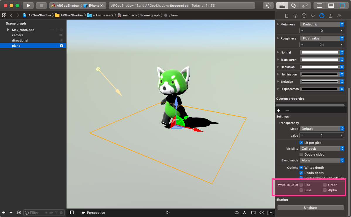Open the Attributes inspector tab
This screenshot has width=351, height=217.
313,15
